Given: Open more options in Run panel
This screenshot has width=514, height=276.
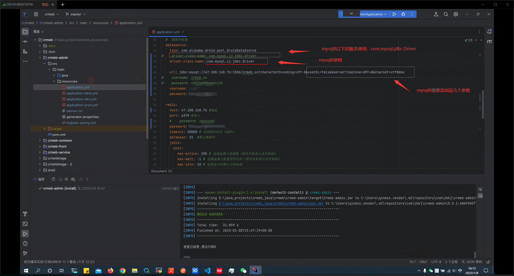Looking at the screenshot, I should click(x=87, y=179).
